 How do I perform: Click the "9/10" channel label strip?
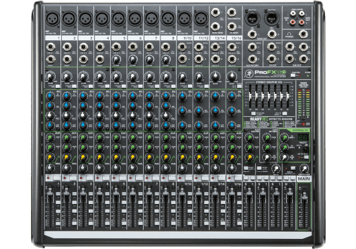184,38
